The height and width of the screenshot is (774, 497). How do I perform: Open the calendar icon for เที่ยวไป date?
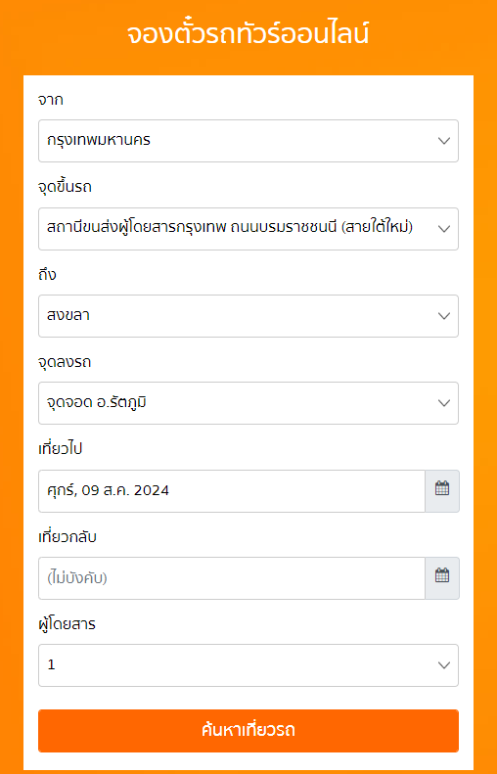[x=442, y=490]
